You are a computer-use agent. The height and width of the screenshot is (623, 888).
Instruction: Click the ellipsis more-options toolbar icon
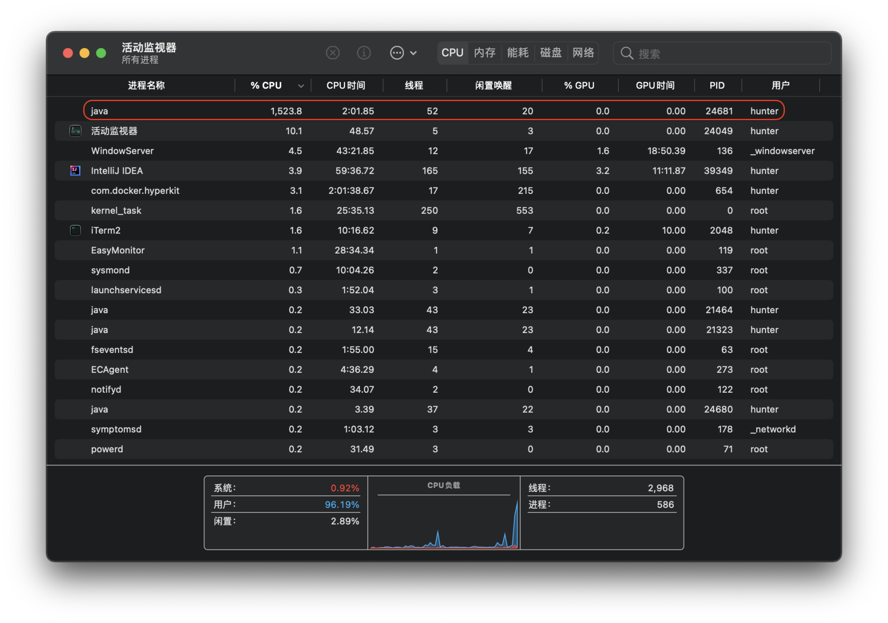click(397, 53)
